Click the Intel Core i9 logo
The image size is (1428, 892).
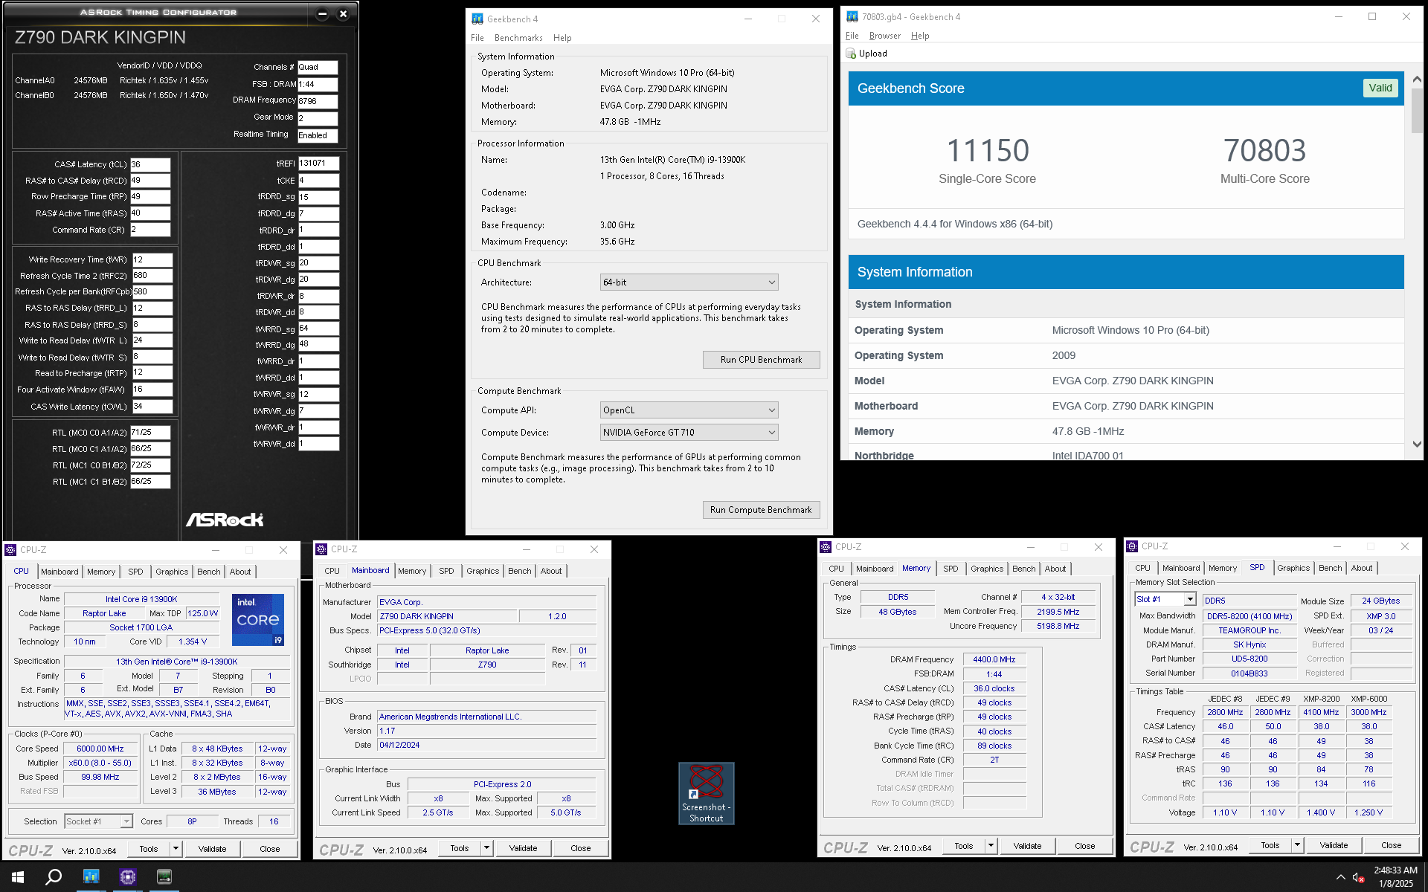(x=258, y=619)
